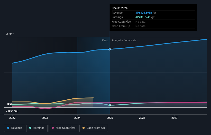Click the revenue data point marker at 2025
The width and height of the screenshot is (211, 135).
coord(110,49)
